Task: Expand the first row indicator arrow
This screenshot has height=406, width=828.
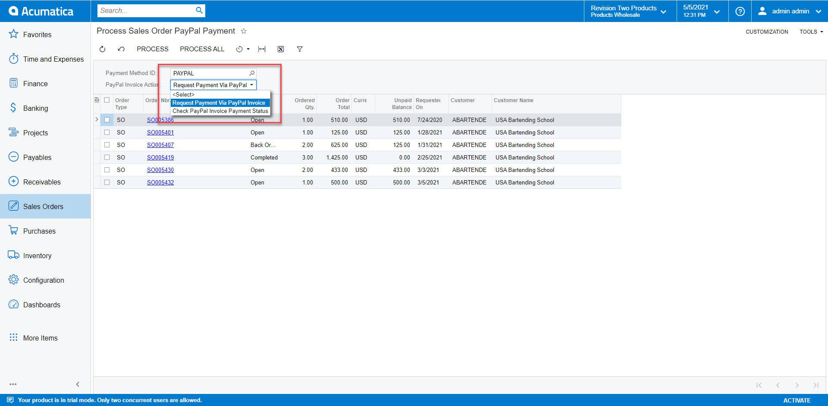Action: 97,119
